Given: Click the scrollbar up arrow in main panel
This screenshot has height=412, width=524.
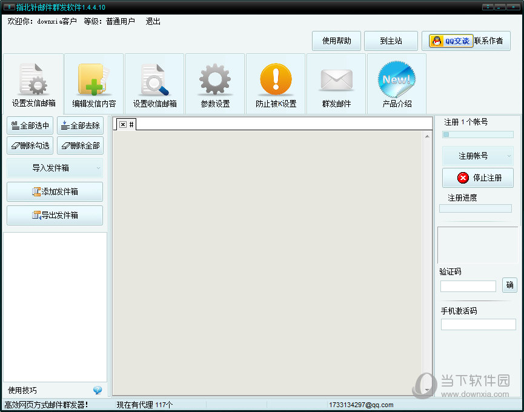Looking at the screenshot, I should pyautogui.click(x=427, y=136).
